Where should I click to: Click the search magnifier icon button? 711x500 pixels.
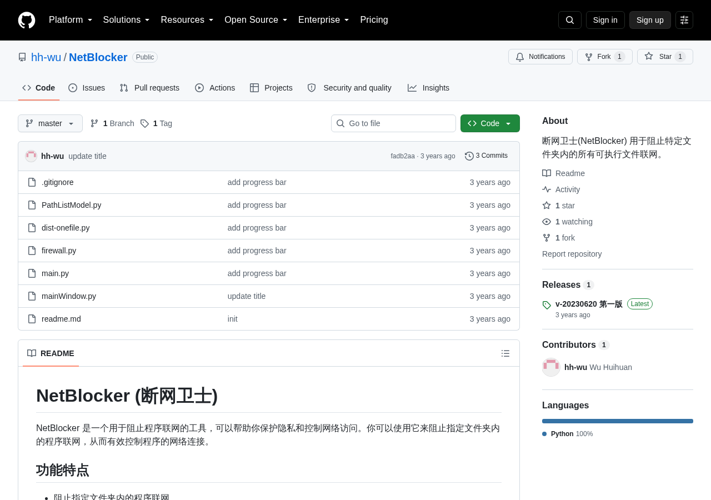coord(570,20)
